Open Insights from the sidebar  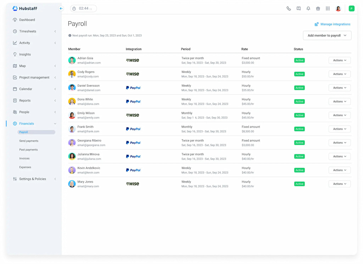point(25,54)
